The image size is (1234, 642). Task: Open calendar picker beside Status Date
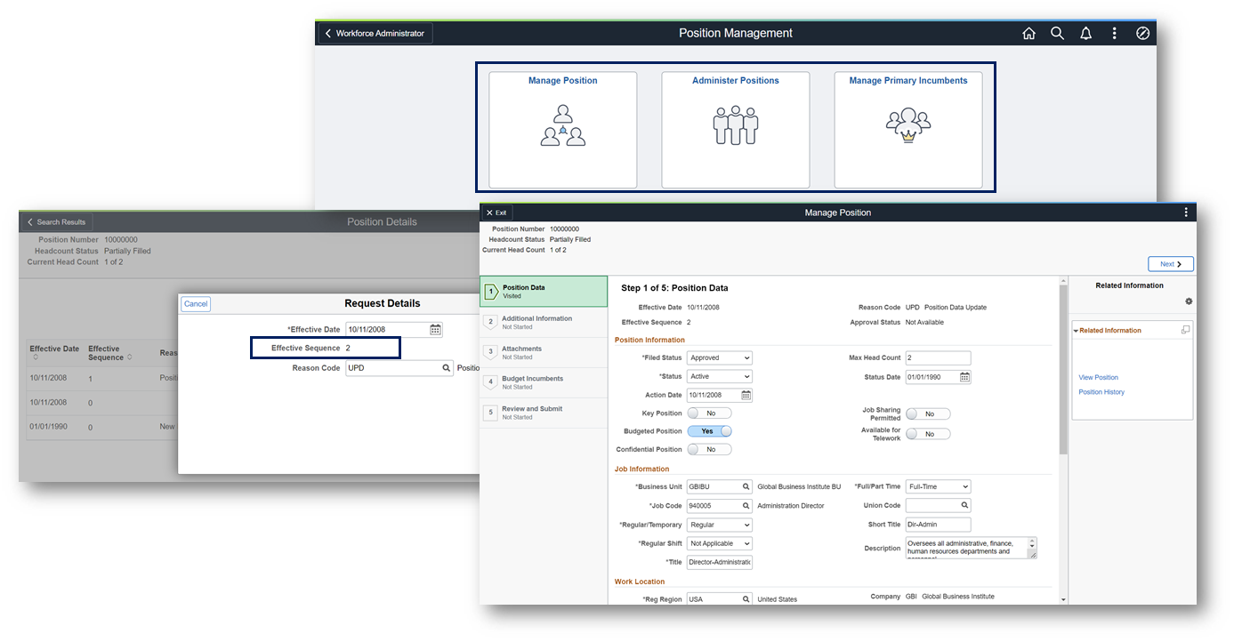tap(965, 377)
